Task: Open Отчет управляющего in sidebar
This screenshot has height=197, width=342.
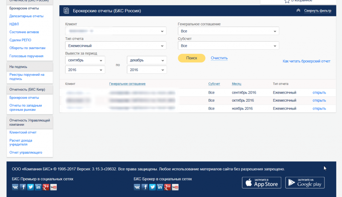Action: [26, 152]
